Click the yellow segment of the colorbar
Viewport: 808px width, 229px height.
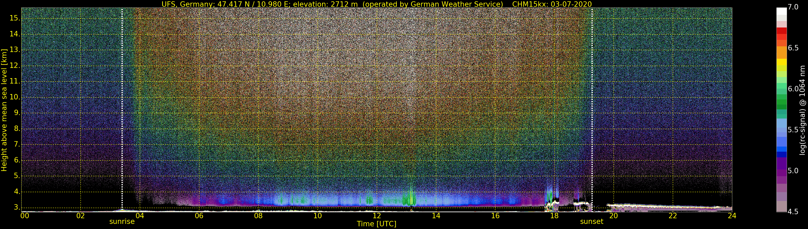point(781,62)
